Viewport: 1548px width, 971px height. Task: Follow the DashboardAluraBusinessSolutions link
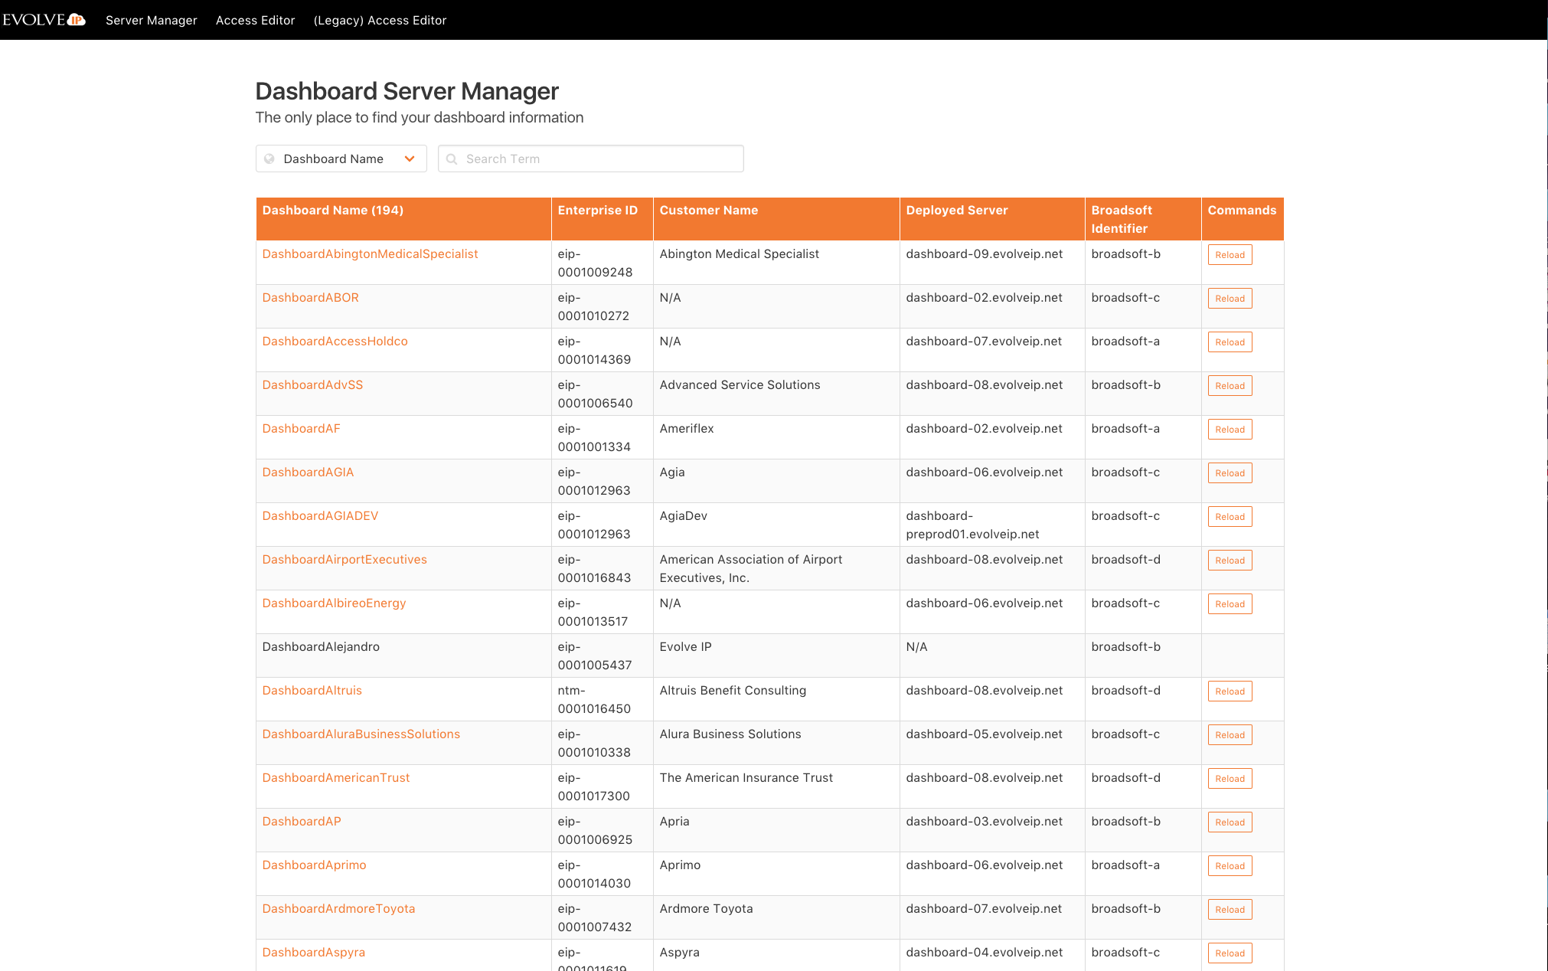click(361, 734)
